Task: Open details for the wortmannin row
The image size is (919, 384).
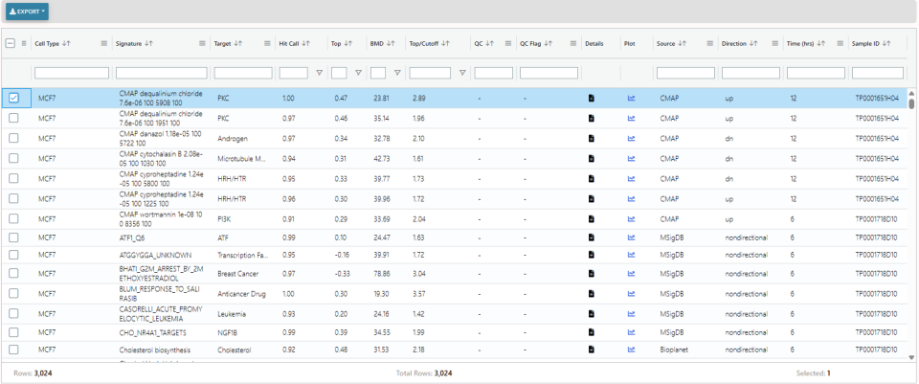Action: [x=592, y=218]
